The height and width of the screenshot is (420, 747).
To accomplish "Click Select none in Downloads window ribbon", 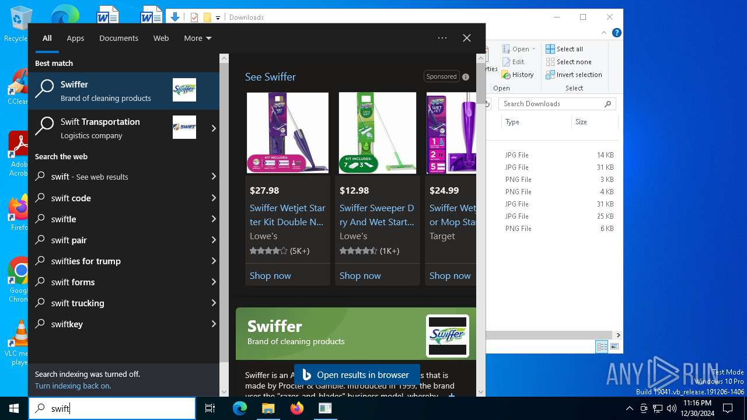I will (568, 62).
